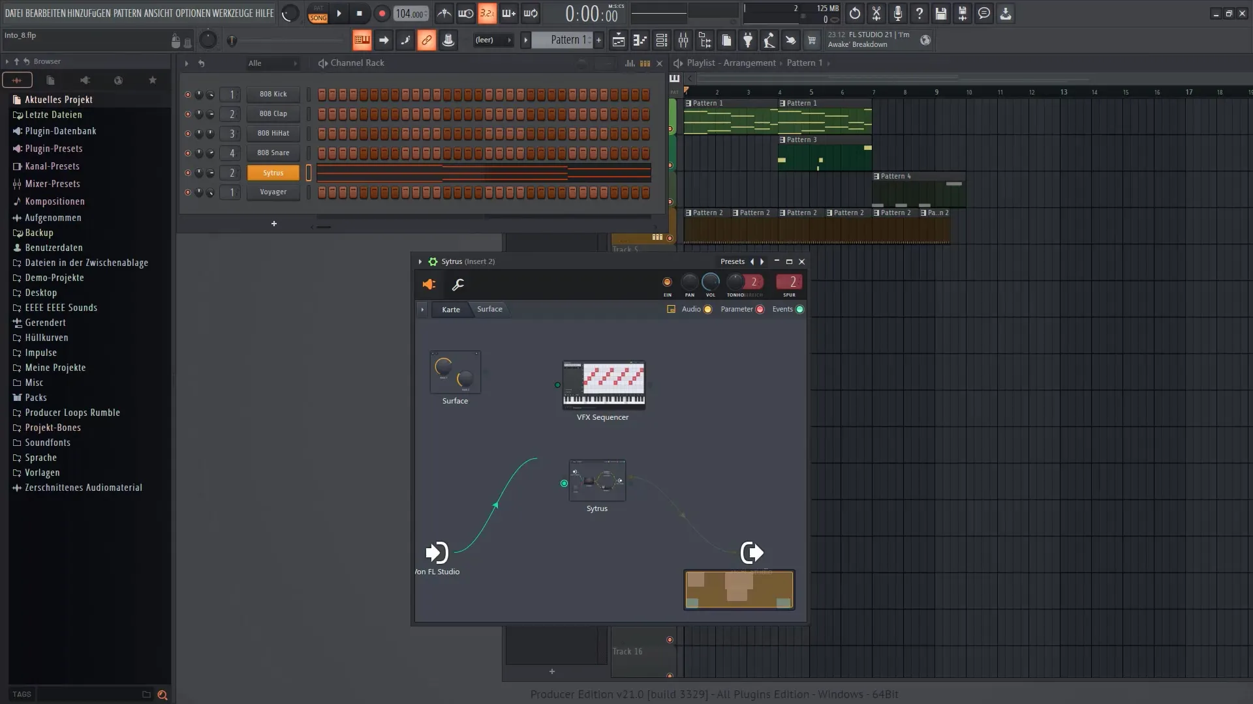Click the Sytrus PAN knob
Viewport: 1253px width, 704px height.
(x=689, y=282)
